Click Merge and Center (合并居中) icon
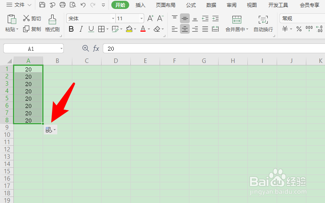Screen dimensions: 325x203 (237, 20)
